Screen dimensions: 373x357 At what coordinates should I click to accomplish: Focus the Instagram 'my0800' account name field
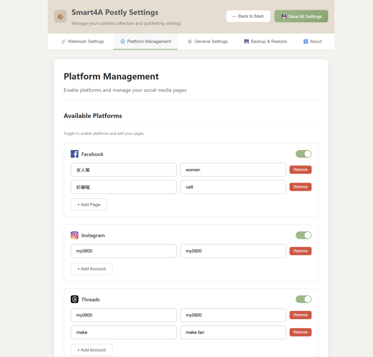123,251
